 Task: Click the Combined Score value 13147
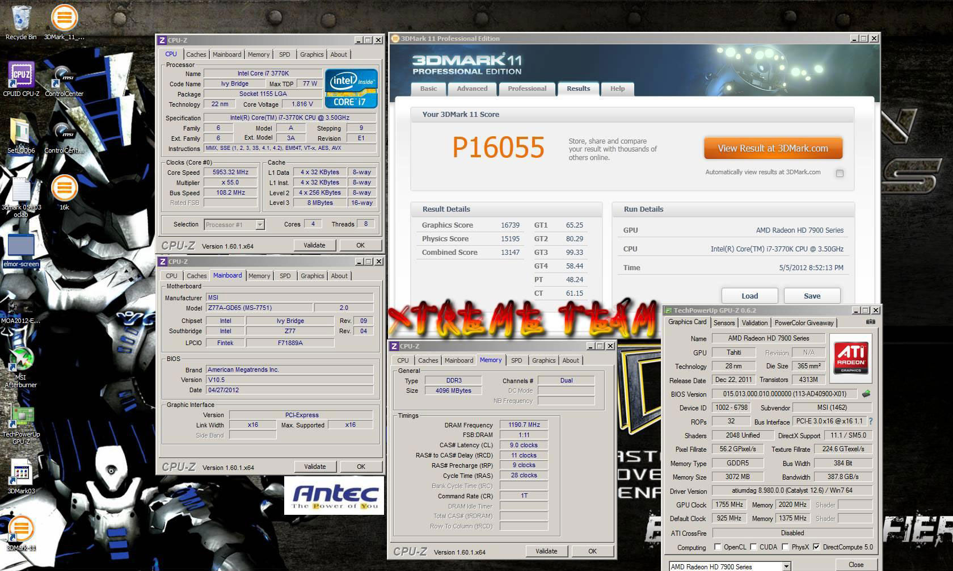click(x=510, y=253)
